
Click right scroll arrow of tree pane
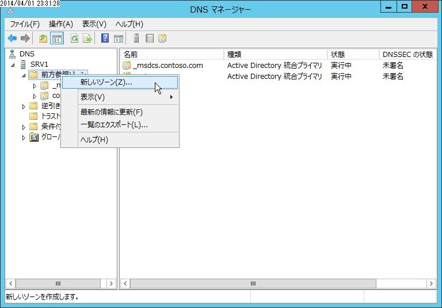tap(111, 283)
